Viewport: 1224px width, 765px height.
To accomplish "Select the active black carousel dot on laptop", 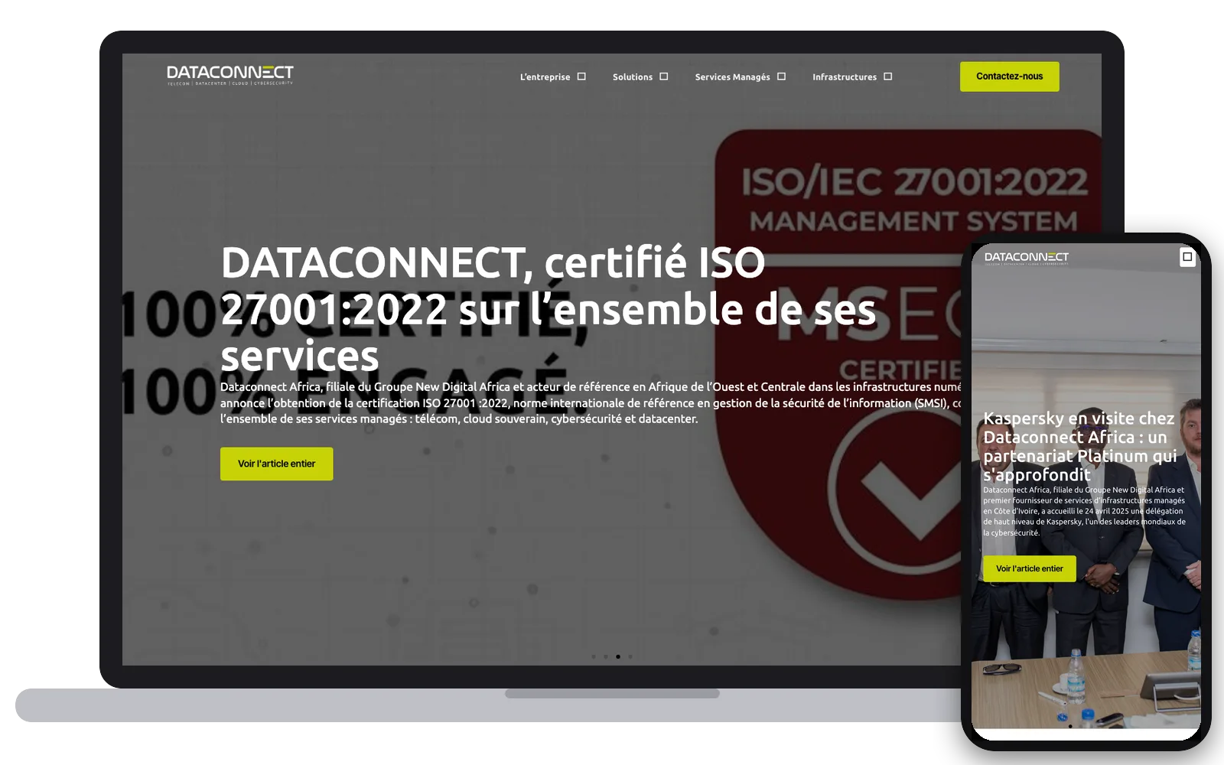I will coord(618,656).
